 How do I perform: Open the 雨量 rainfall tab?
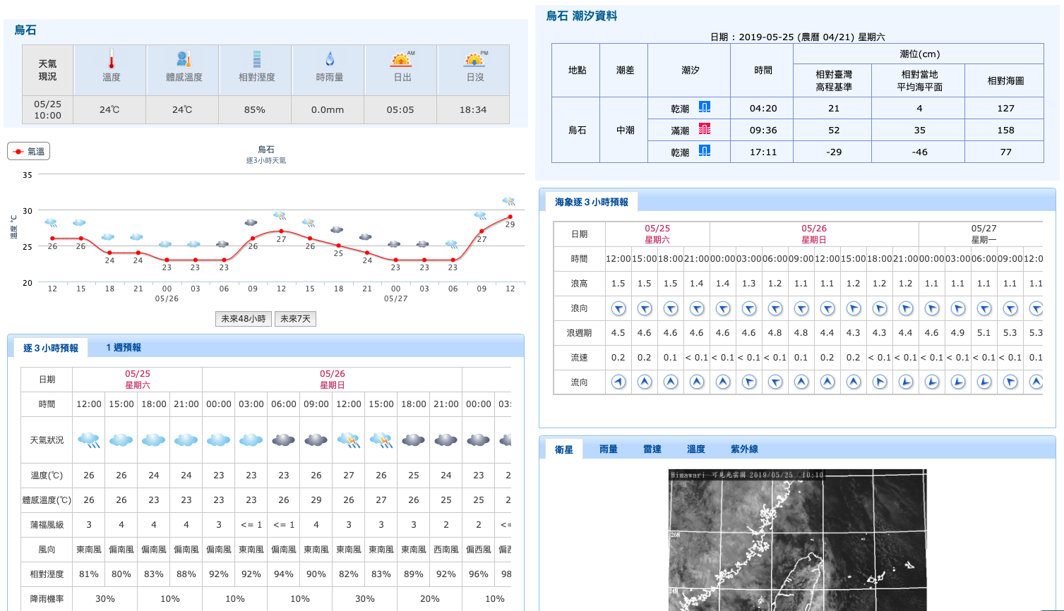coord(609,449)
